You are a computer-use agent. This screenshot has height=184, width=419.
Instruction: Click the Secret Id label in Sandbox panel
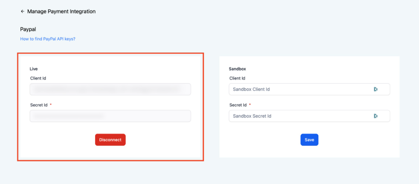[x=238, y=105]
